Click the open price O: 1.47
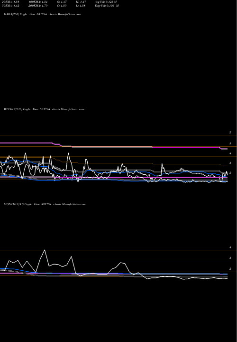This screenshot has width=237, height=342. tap(62, 2)
